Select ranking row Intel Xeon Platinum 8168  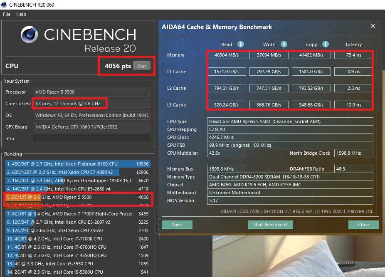[78, 164]
